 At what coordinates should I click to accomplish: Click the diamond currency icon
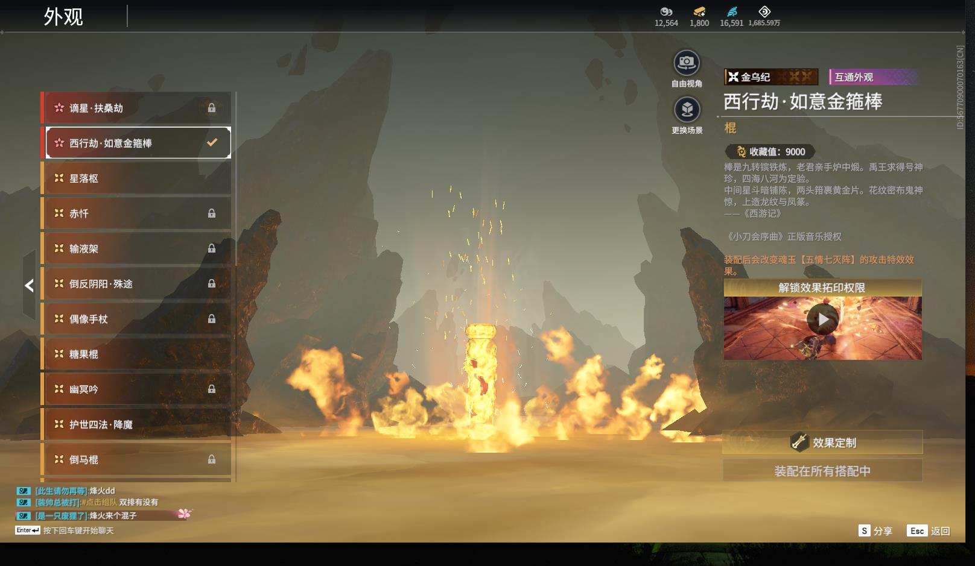pos(764,11)
